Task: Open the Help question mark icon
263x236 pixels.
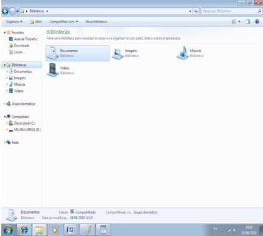Action: (257, 22)
